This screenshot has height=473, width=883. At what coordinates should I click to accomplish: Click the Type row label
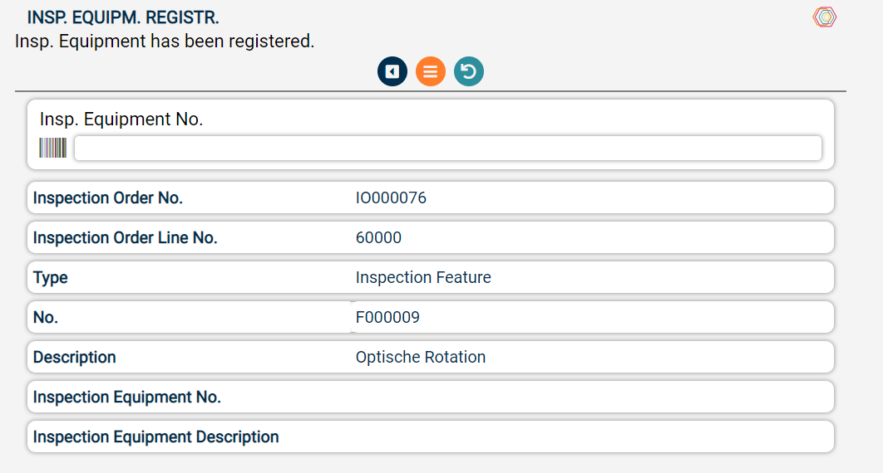[50, 278]
